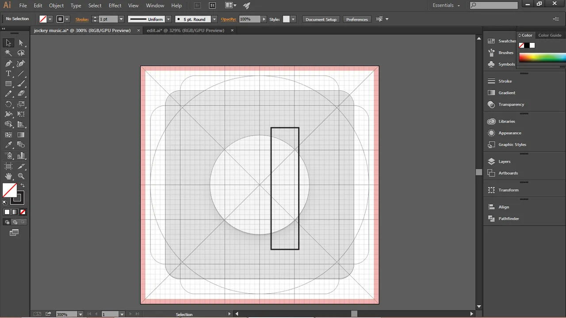Select the Lasso tool
Image resolution: width=566 pixels, height=318 pixels.
point(21,53)
